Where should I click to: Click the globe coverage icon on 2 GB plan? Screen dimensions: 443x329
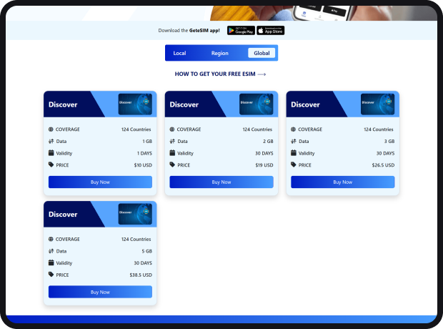pos(172,129)
